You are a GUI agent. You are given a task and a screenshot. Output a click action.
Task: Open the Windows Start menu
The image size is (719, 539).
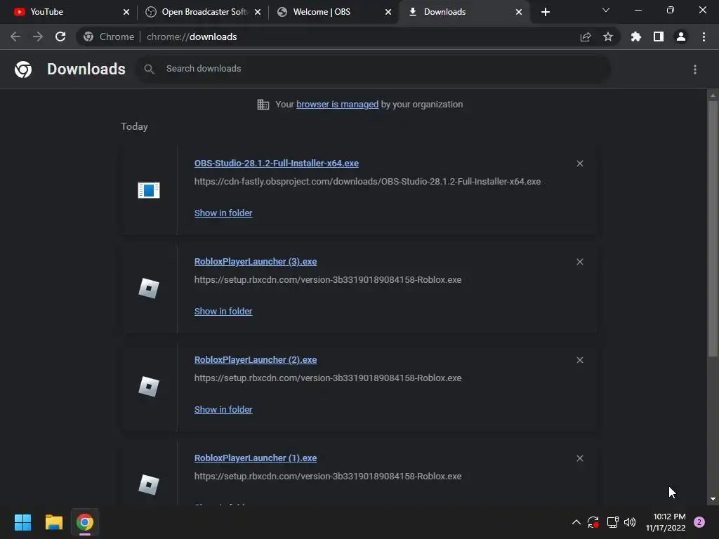[22, 522]
